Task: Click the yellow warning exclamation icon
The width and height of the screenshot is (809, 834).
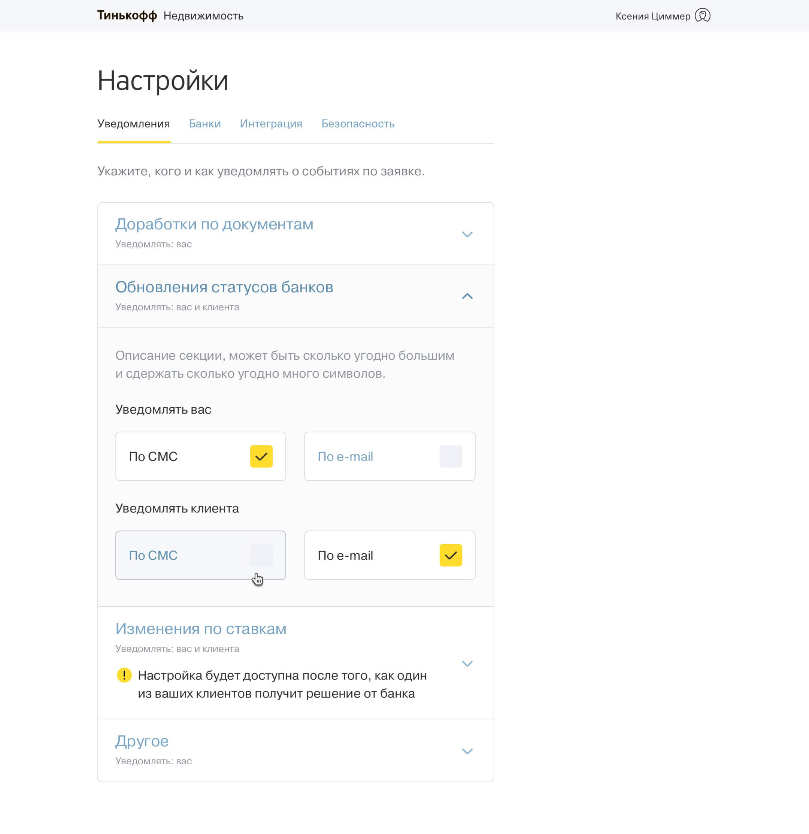Action: (x=124, y=675)
